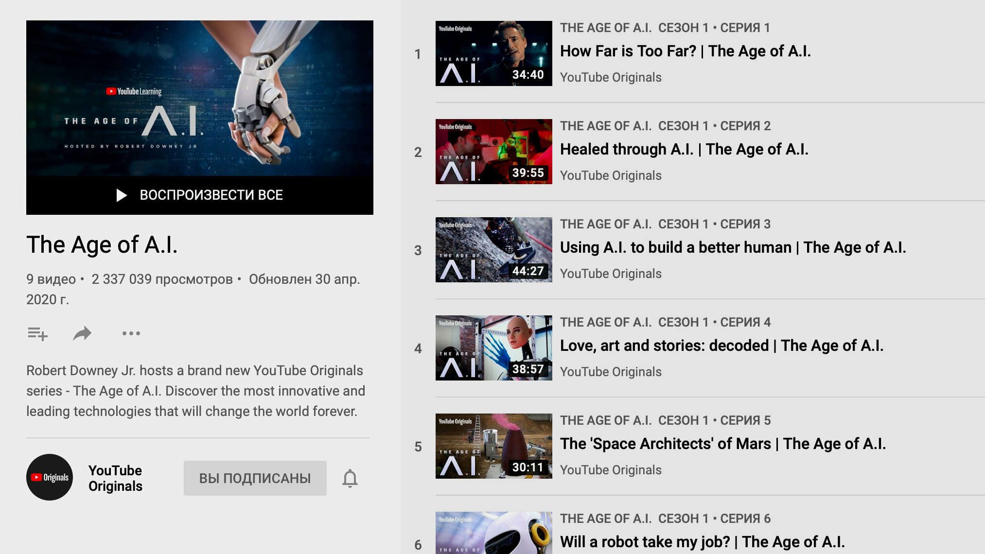Open the episode 3 thumbnail showing 44:27
985x554 pixels.
click(x=494, y=250)
